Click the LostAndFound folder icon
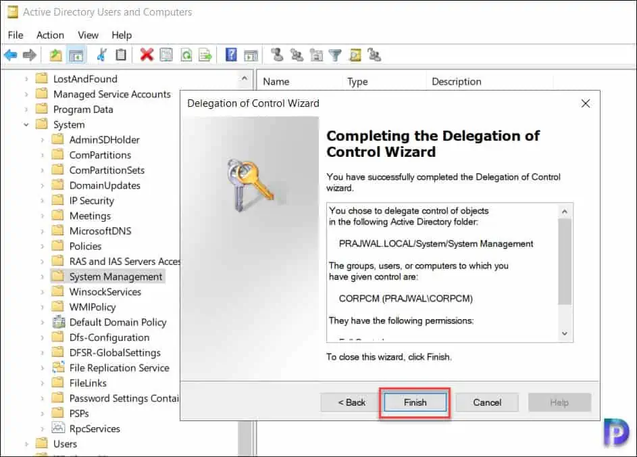The width and height of the screenshot is (637, 457). coord(41,78)
